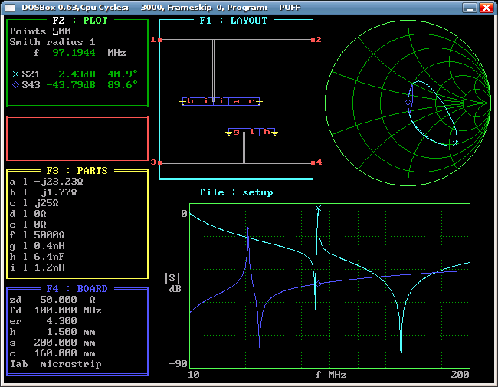Select the F3 : PARTS panel title
This screenshot has width=498, height=387.
click(x=77, y=171)
